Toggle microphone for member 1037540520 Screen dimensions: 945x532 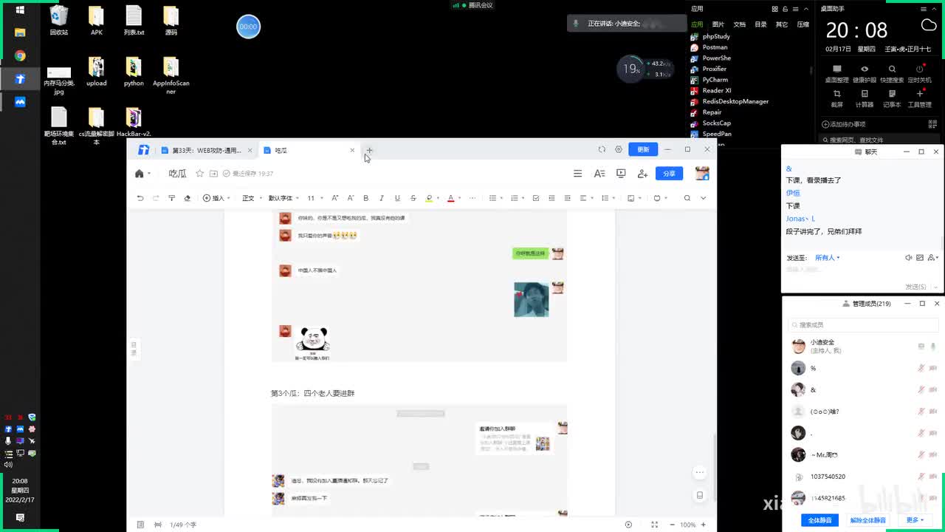point(921,477)
